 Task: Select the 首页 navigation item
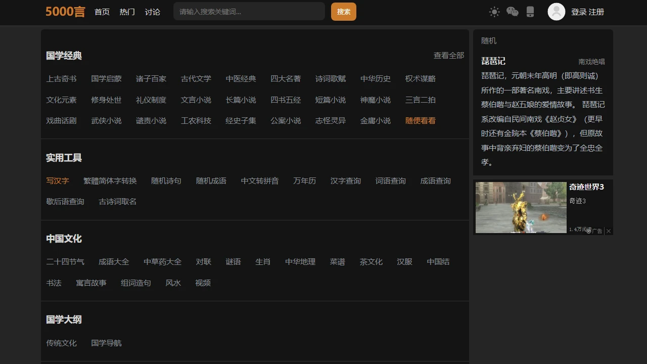tap(102, 12)
